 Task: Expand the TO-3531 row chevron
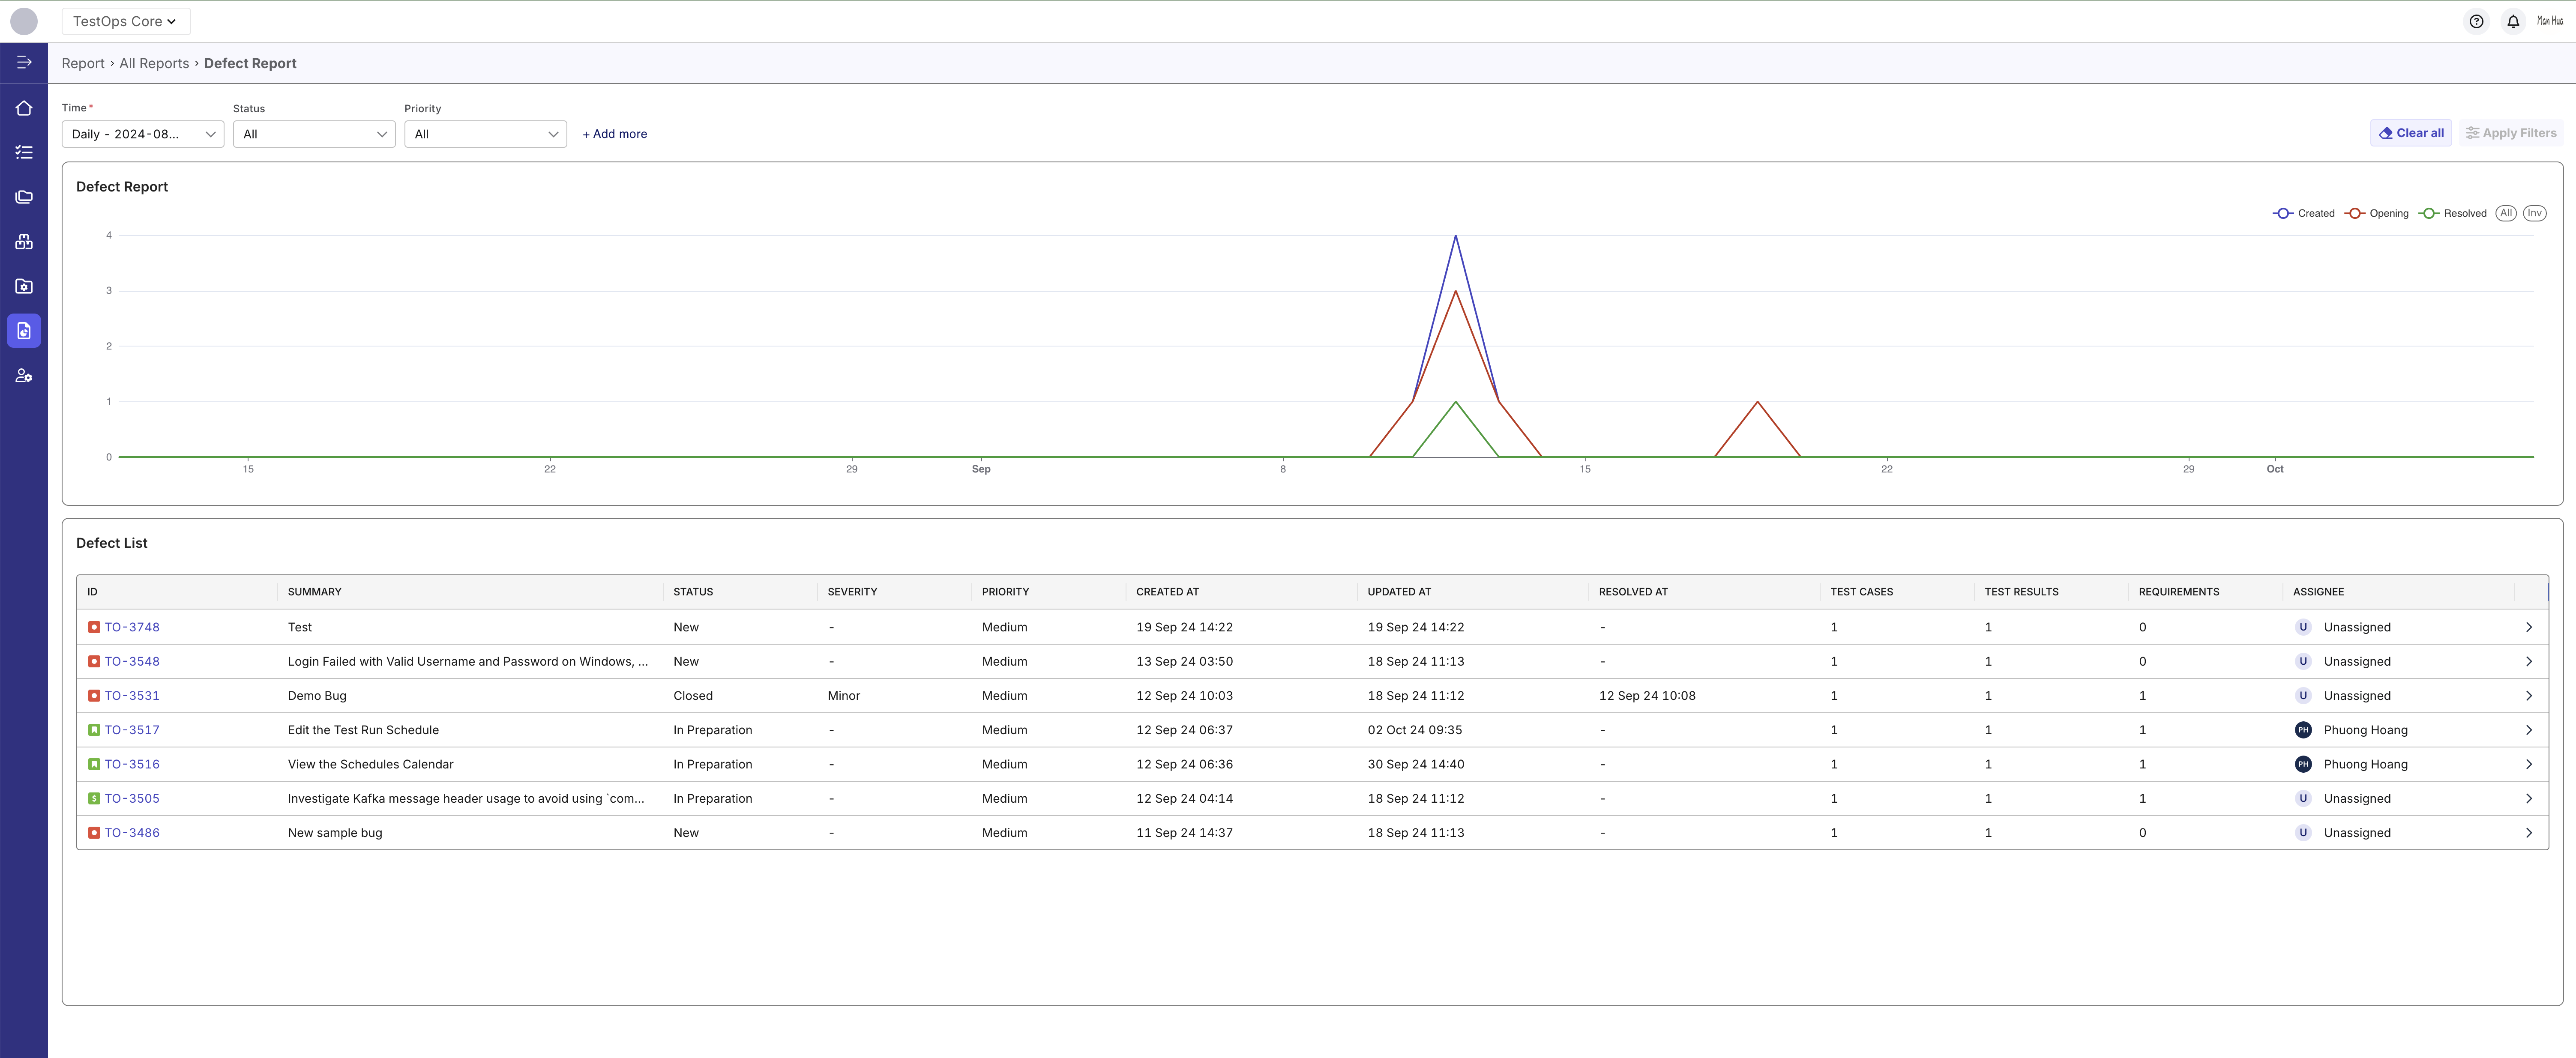(x=2529, y=696)
